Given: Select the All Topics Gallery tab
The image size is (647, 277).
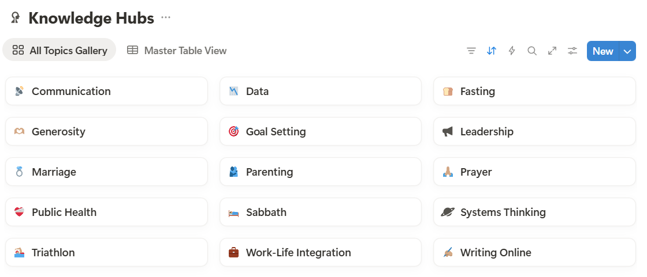Looking at the screenshot, I should tap(60, 51).
